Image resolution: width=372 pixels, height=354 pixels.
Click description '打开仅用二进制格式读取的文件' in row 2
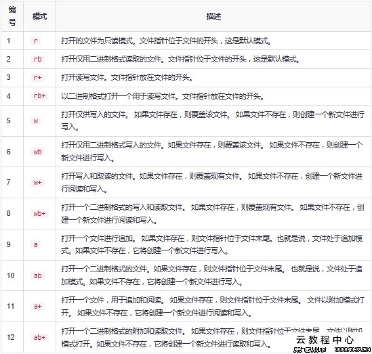tap(111, 59)
